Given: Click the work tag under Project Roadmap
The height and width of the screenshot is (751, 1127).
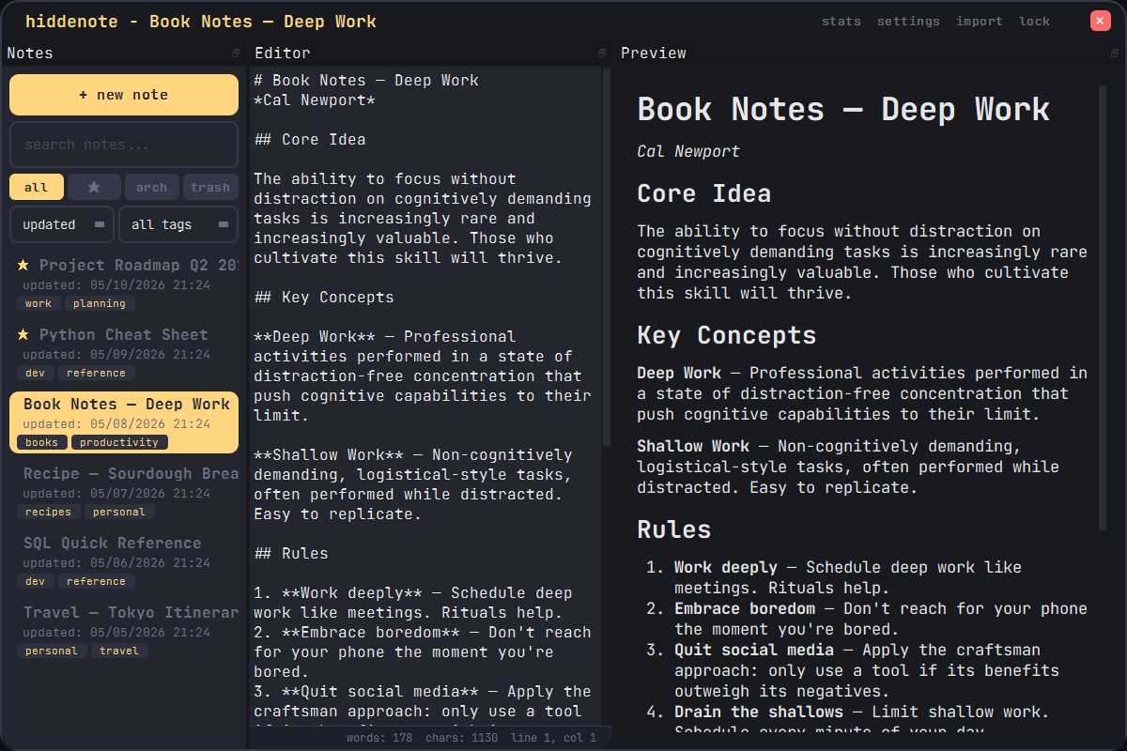Looking at the screenshot, I should 39,303.
